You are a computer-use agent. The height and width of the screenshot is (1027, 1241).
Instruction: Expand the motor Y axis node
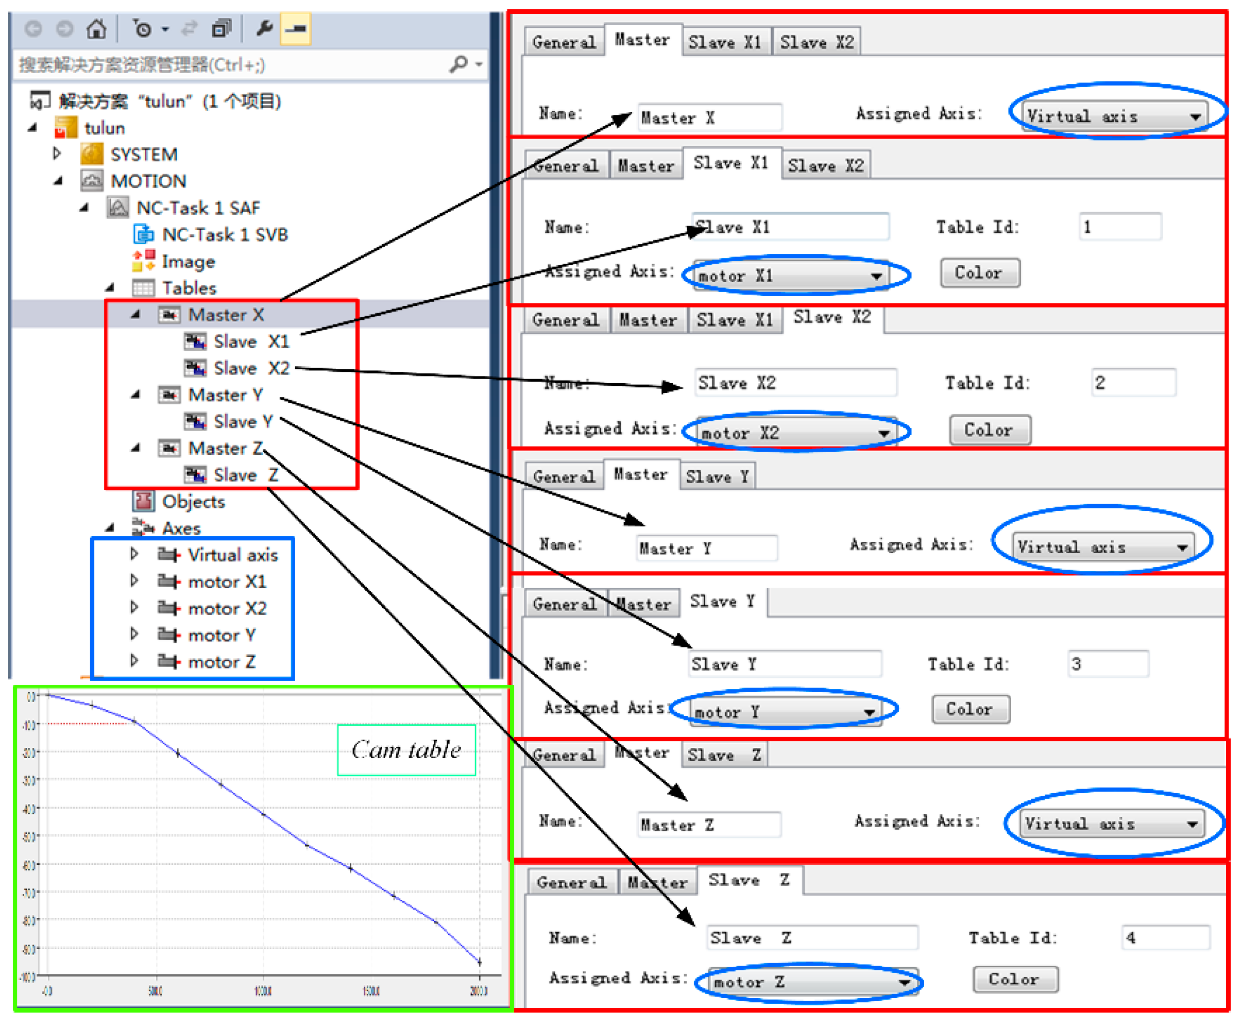[x=134, y=635]
